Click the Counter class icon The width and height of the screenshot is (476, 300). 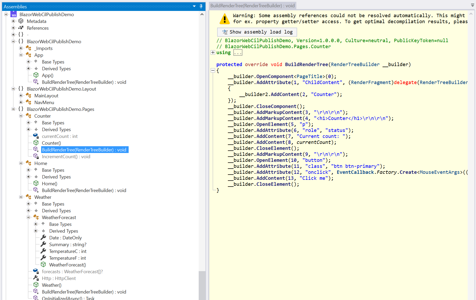pos(28,116)
